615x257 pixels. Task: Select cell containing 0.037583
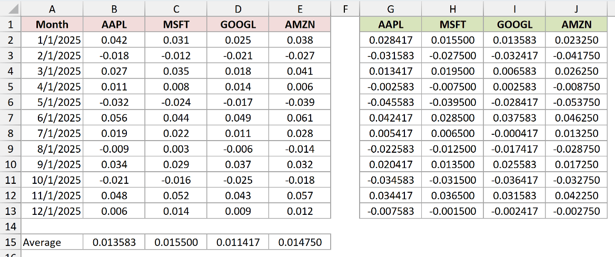click(514, 118)
